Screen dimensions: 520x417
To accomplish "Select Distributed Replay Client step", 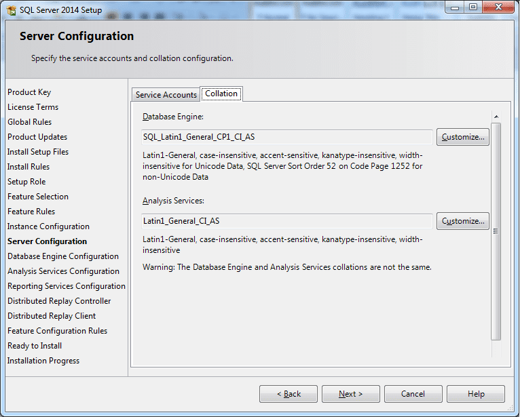I will pos(52,316).
